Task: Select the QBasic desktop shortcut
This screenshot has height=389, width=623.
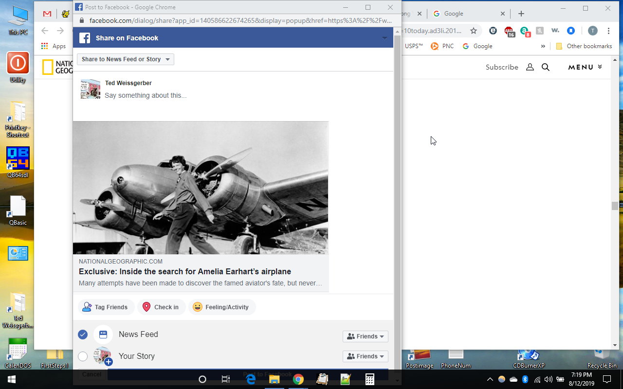Action: tap(18, 211)
